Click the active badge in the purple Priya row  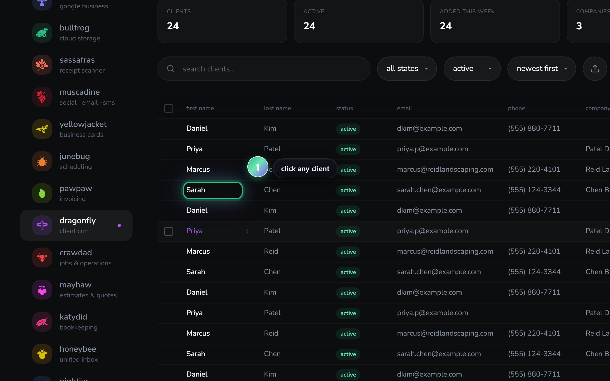coord(348,231)
